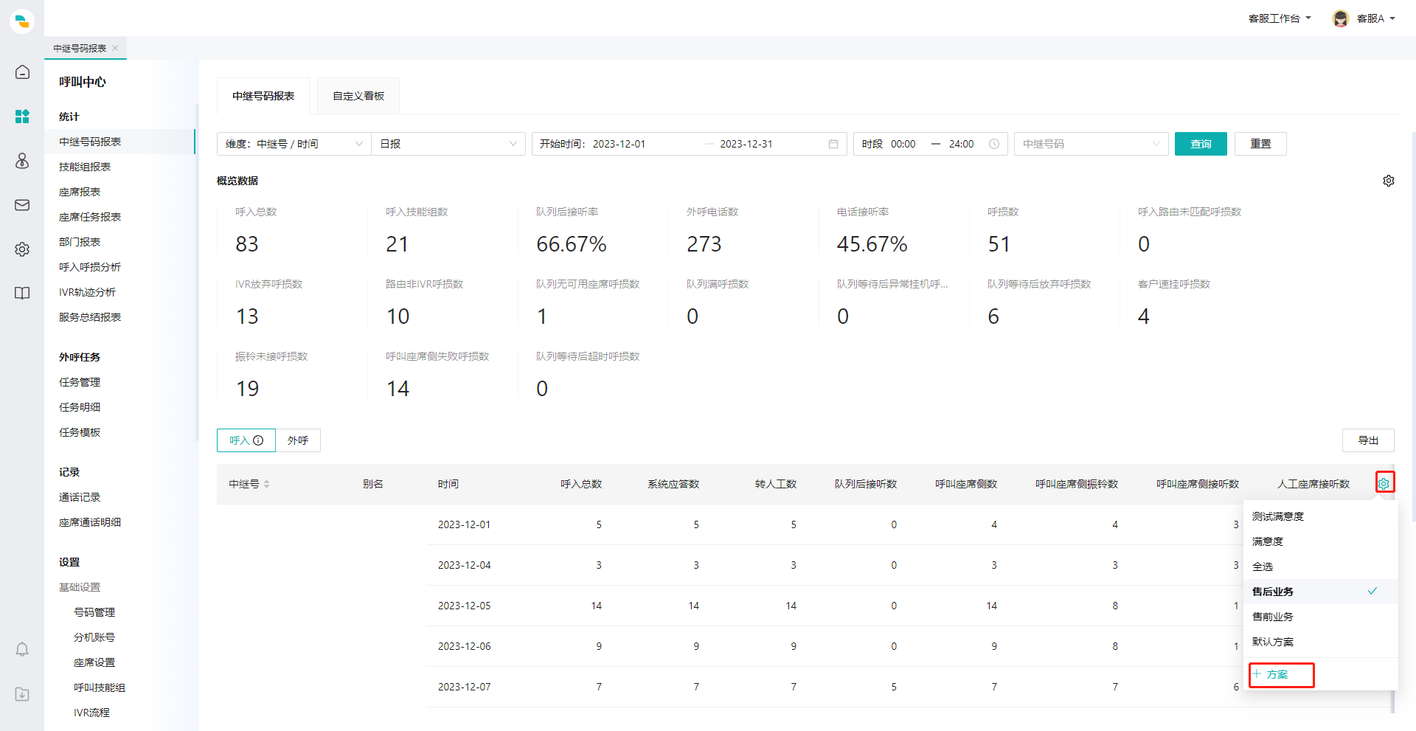Choose 售前业务 scheme from list

point(1320,617)
